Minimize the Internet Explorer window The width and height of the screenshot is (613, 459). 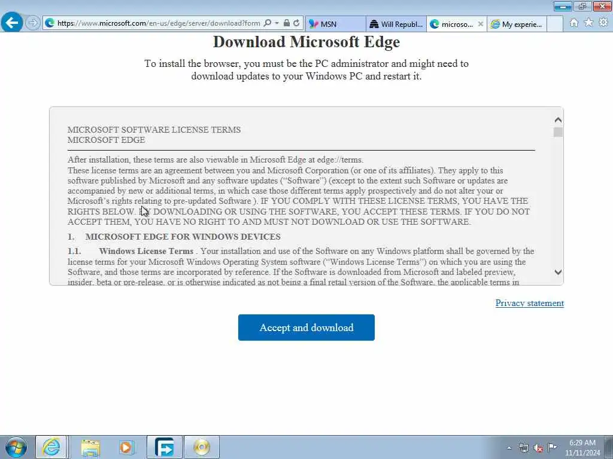pos(563,6)
